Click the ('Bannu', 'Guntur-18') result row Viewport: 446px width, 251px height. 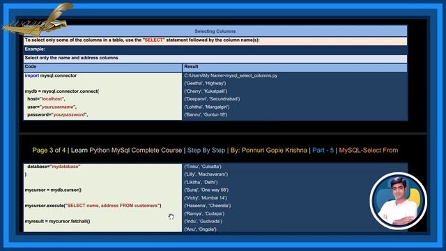(206, 114)
